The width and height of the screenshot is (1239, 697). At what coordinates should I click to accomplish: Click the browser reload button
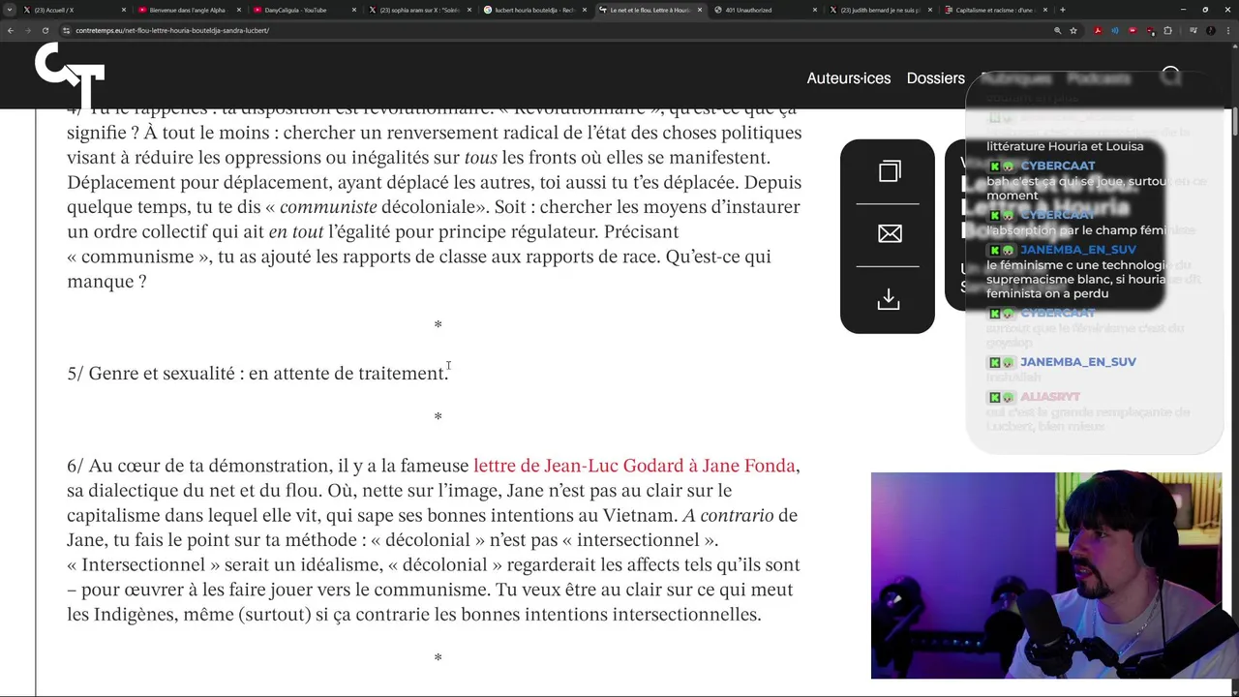coord(45,30)
